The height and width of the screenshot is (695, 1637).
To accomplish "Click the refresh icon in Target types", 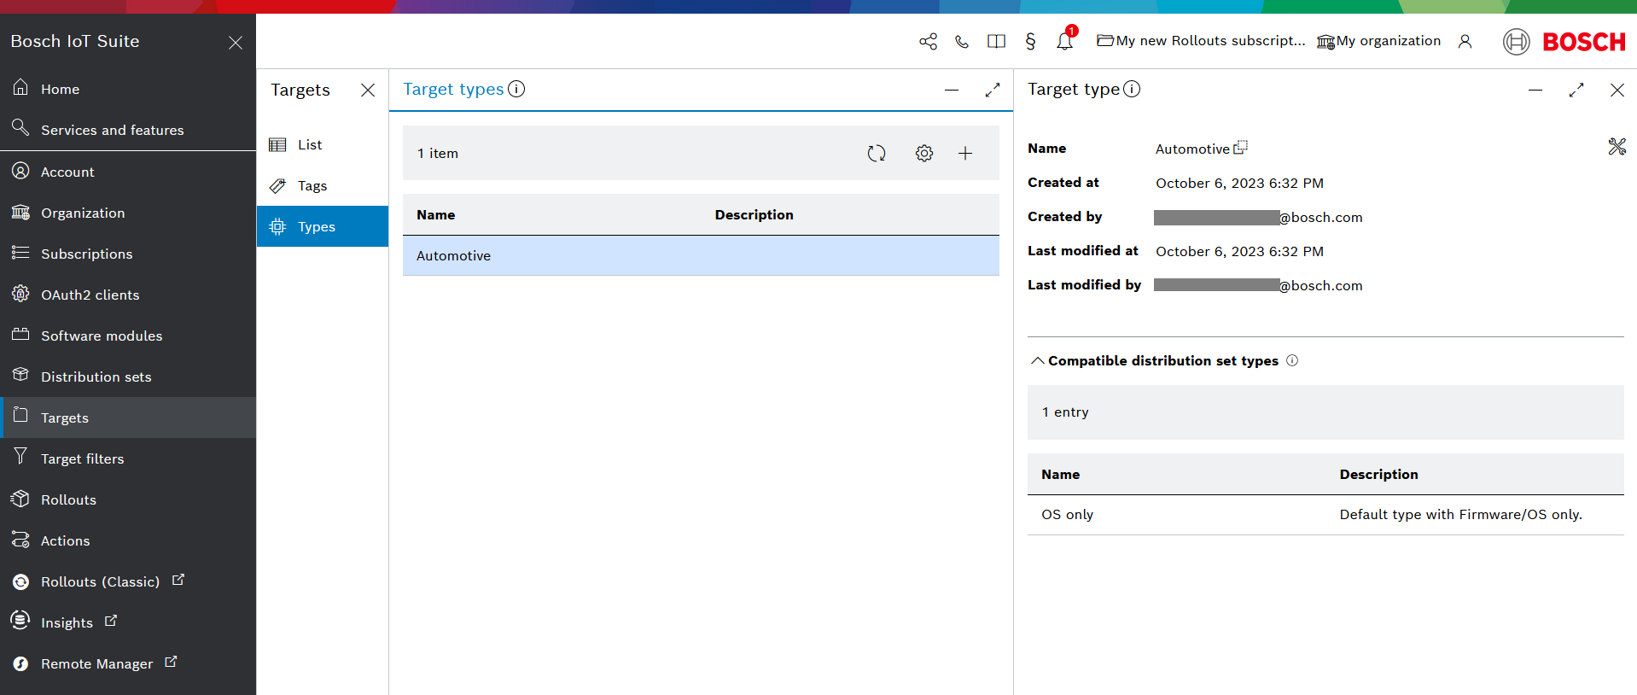I will (x=877, y=154).
